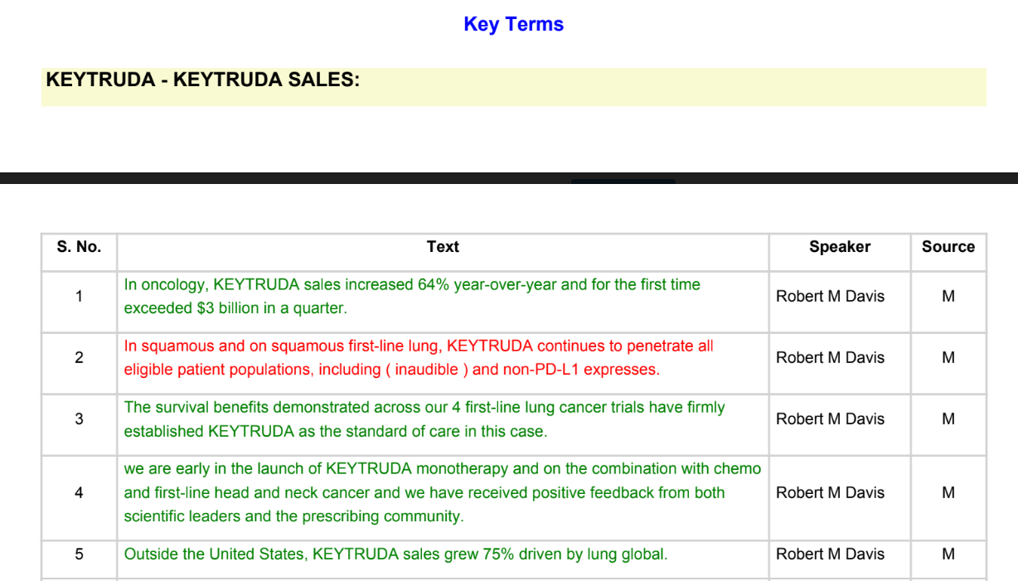This screenshot has width=1018, height=581.
Task: Click serial number 5 cell
Action: (79, 554)
